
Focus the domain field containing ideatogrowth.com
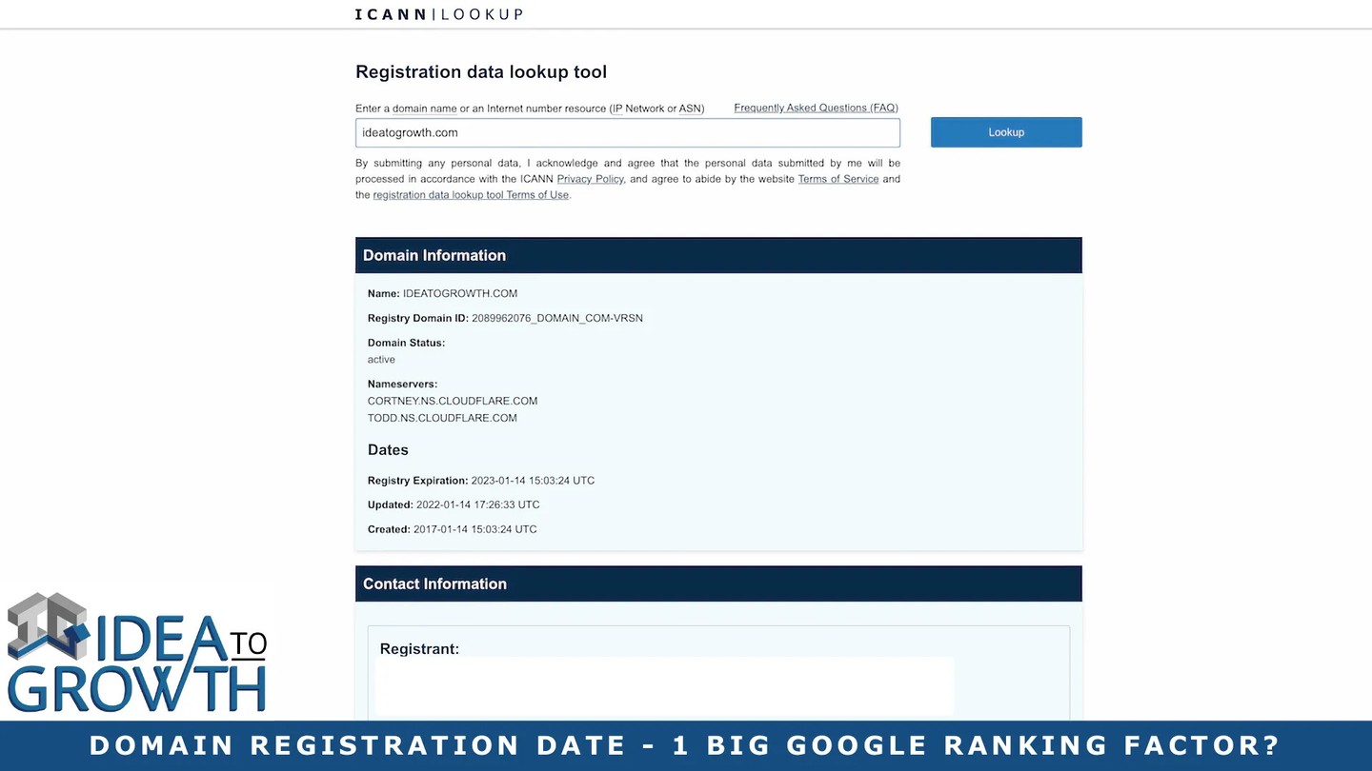(x=628, y=132)
